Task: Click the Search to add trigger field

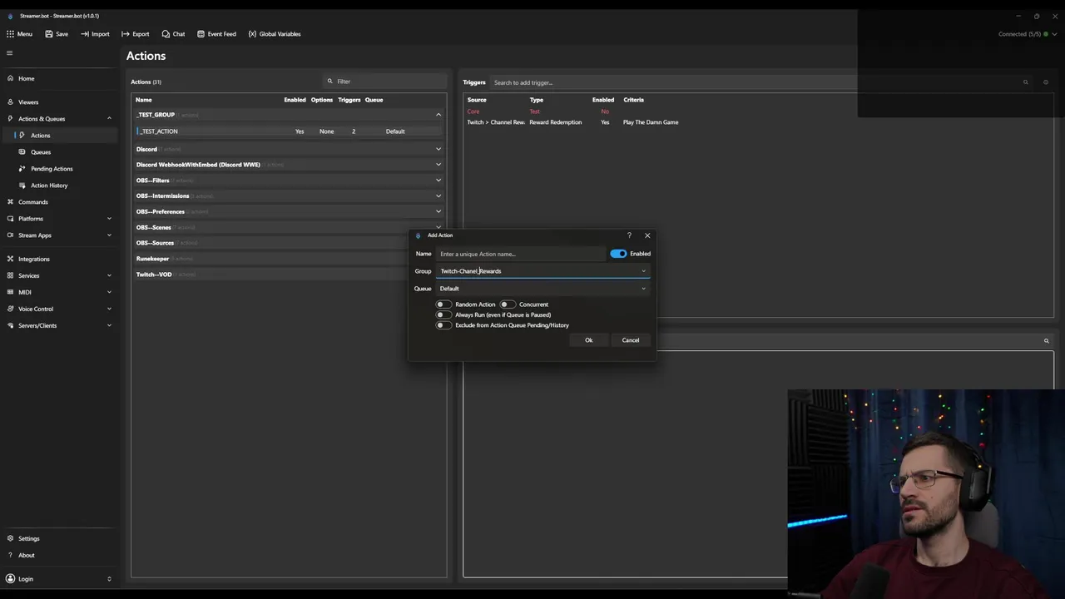Action: [753, 82]
